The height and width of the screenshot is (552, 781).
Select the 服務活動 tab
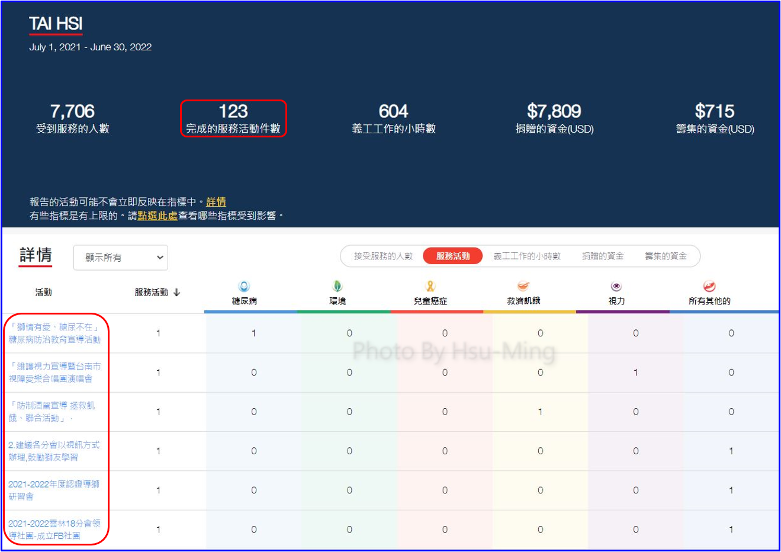[x=453, y=256]
